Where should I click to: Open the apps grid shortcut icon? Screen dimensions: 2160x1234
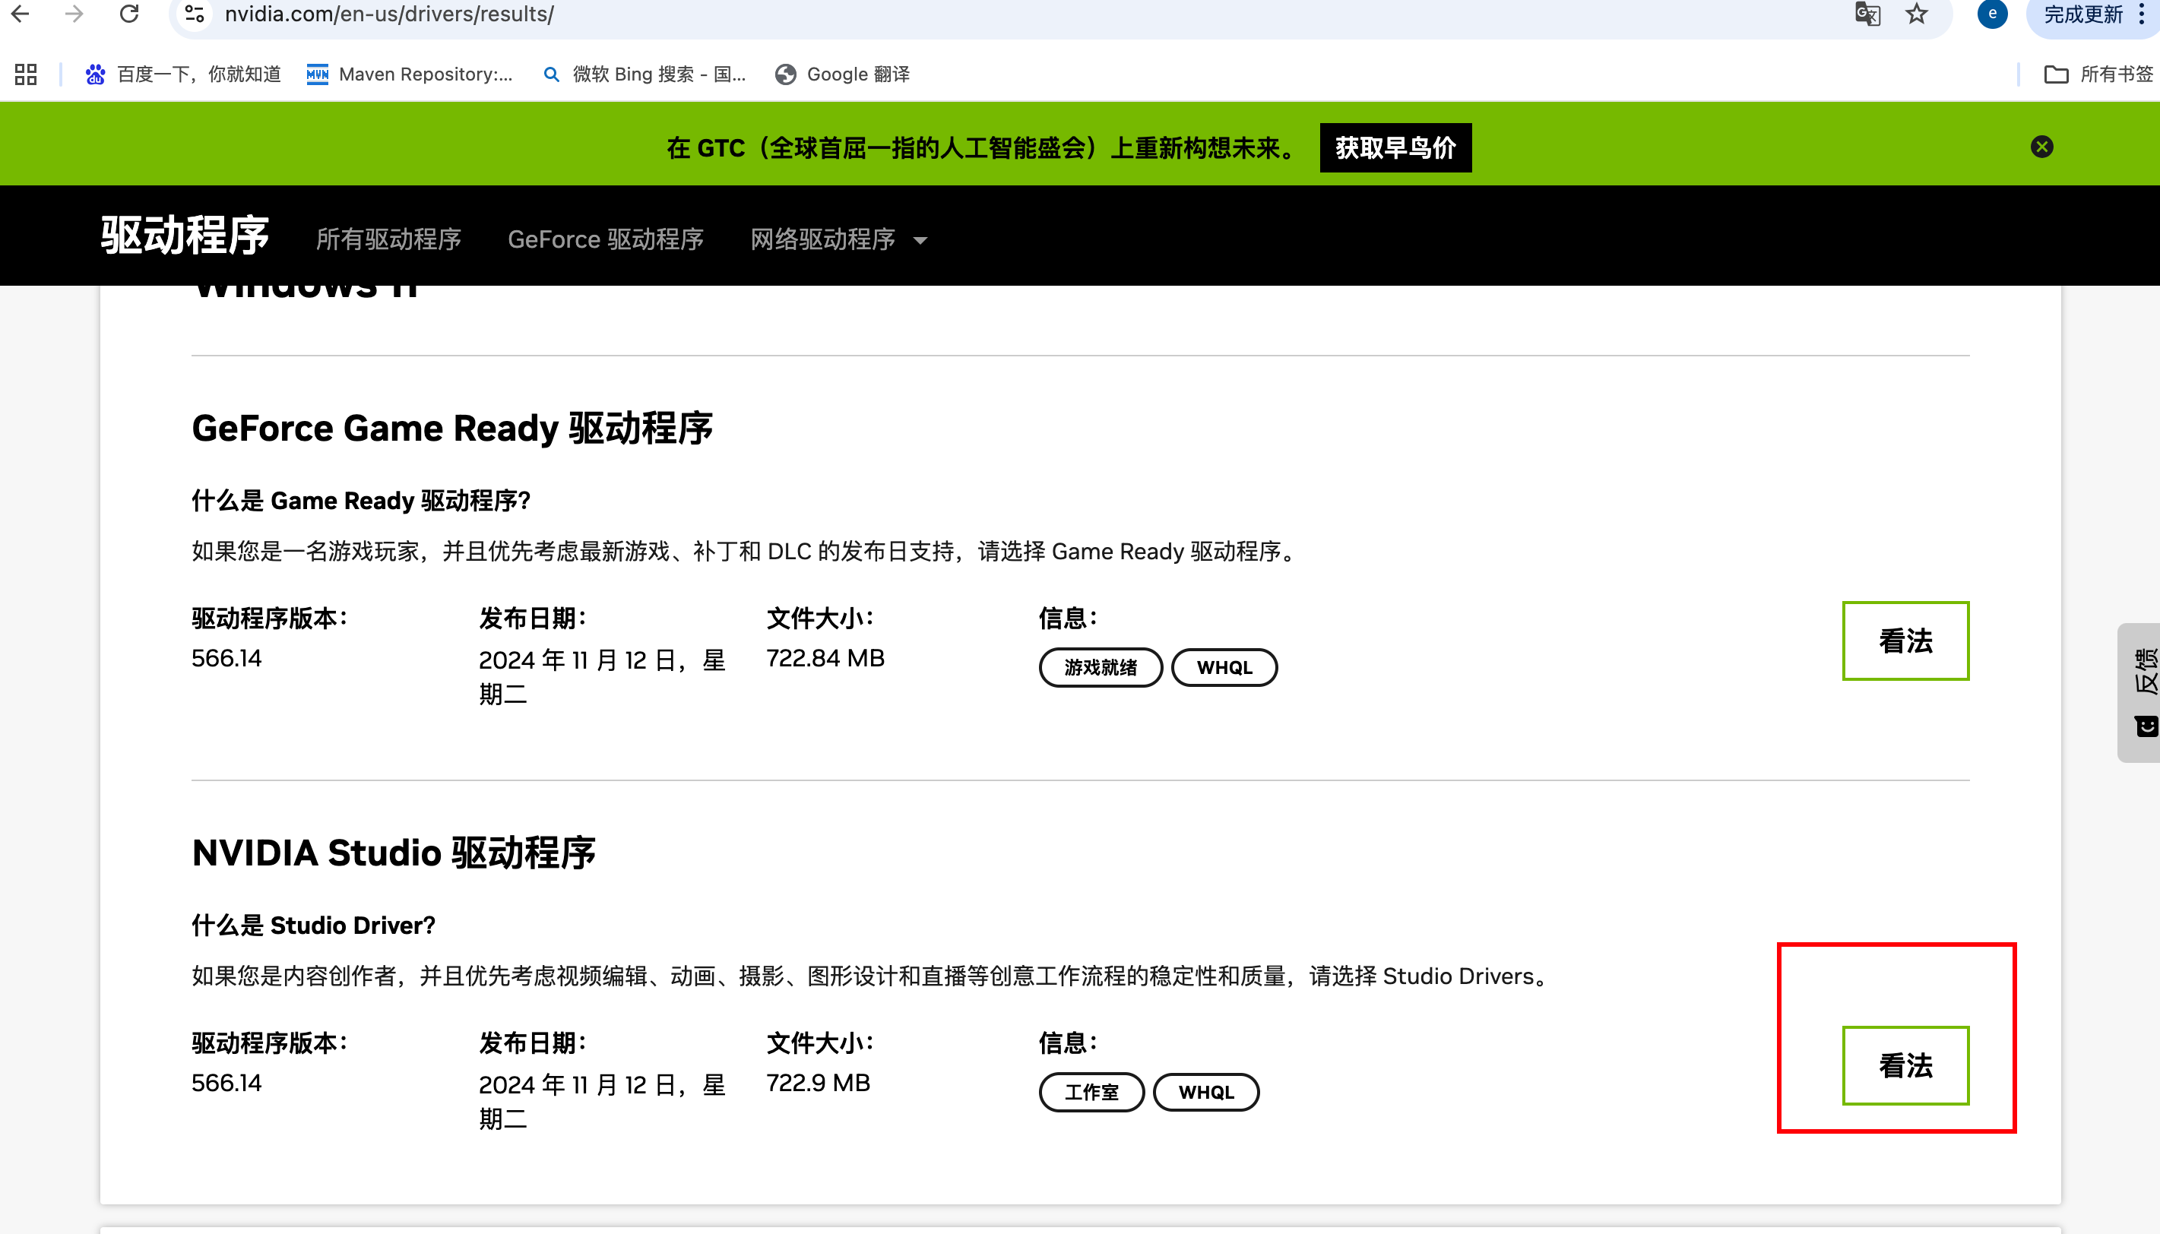coord(25,74)
